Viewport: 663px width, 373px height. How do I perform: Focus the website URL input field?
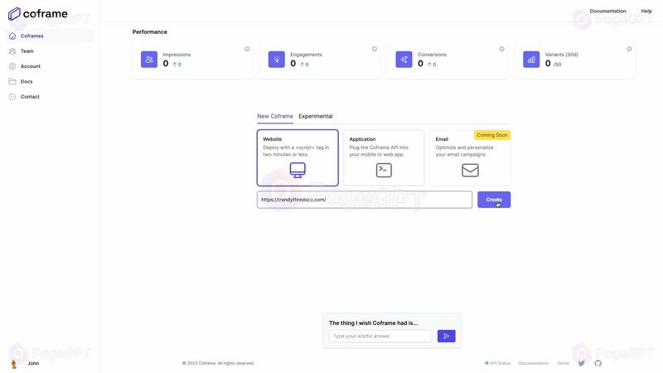[x=365, y=200]
